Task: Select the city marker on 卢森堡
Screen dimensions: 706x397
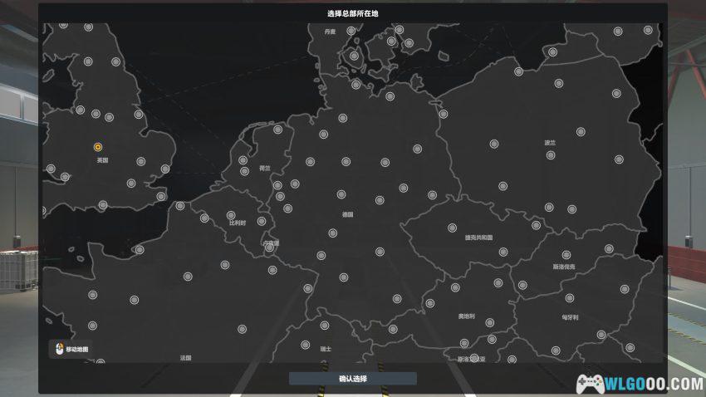Action: (269, 248)
